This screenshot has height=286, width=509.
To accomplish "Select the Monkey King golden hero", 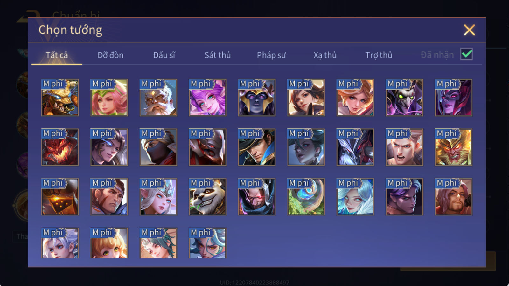I will [453, 147].
